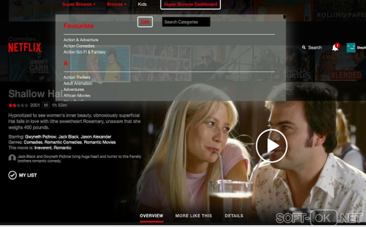Select the African Movies category
The width and height of the screenshot is (366, 227).
click(x=77, y=95)
